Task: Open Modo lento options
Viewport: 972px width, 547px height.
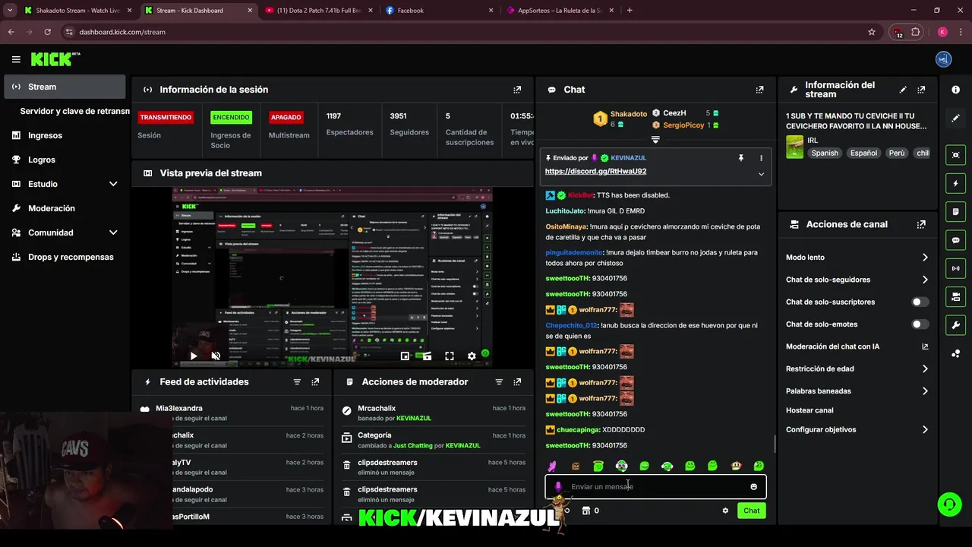Action: click(x=857, y=258)
